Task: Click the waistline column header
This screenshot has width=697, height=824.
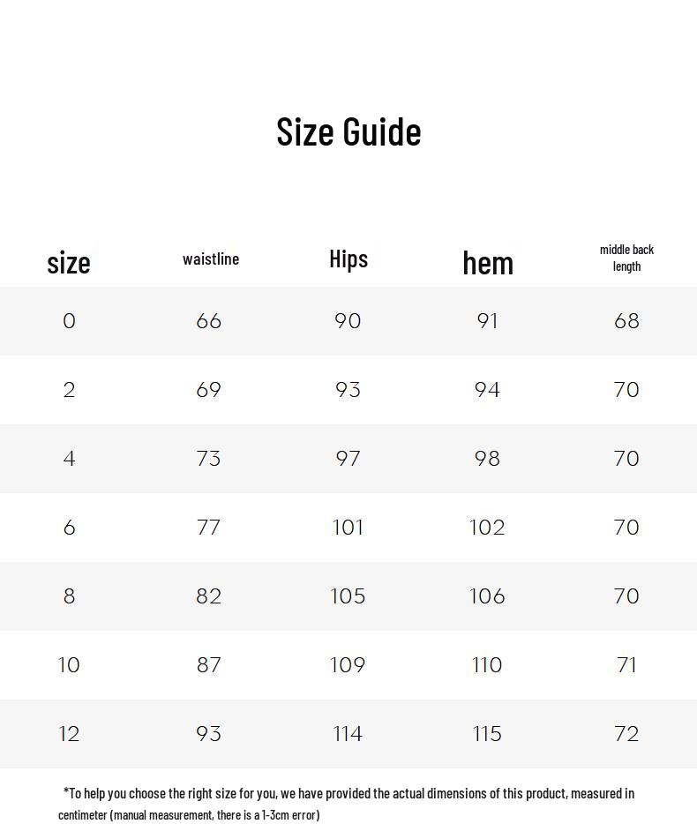Action: point(211,258)
